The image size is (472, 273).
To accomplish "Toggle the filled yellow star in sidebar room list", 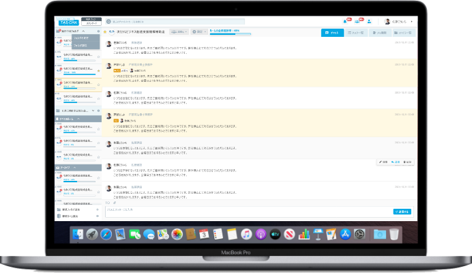I will (98, 70).
